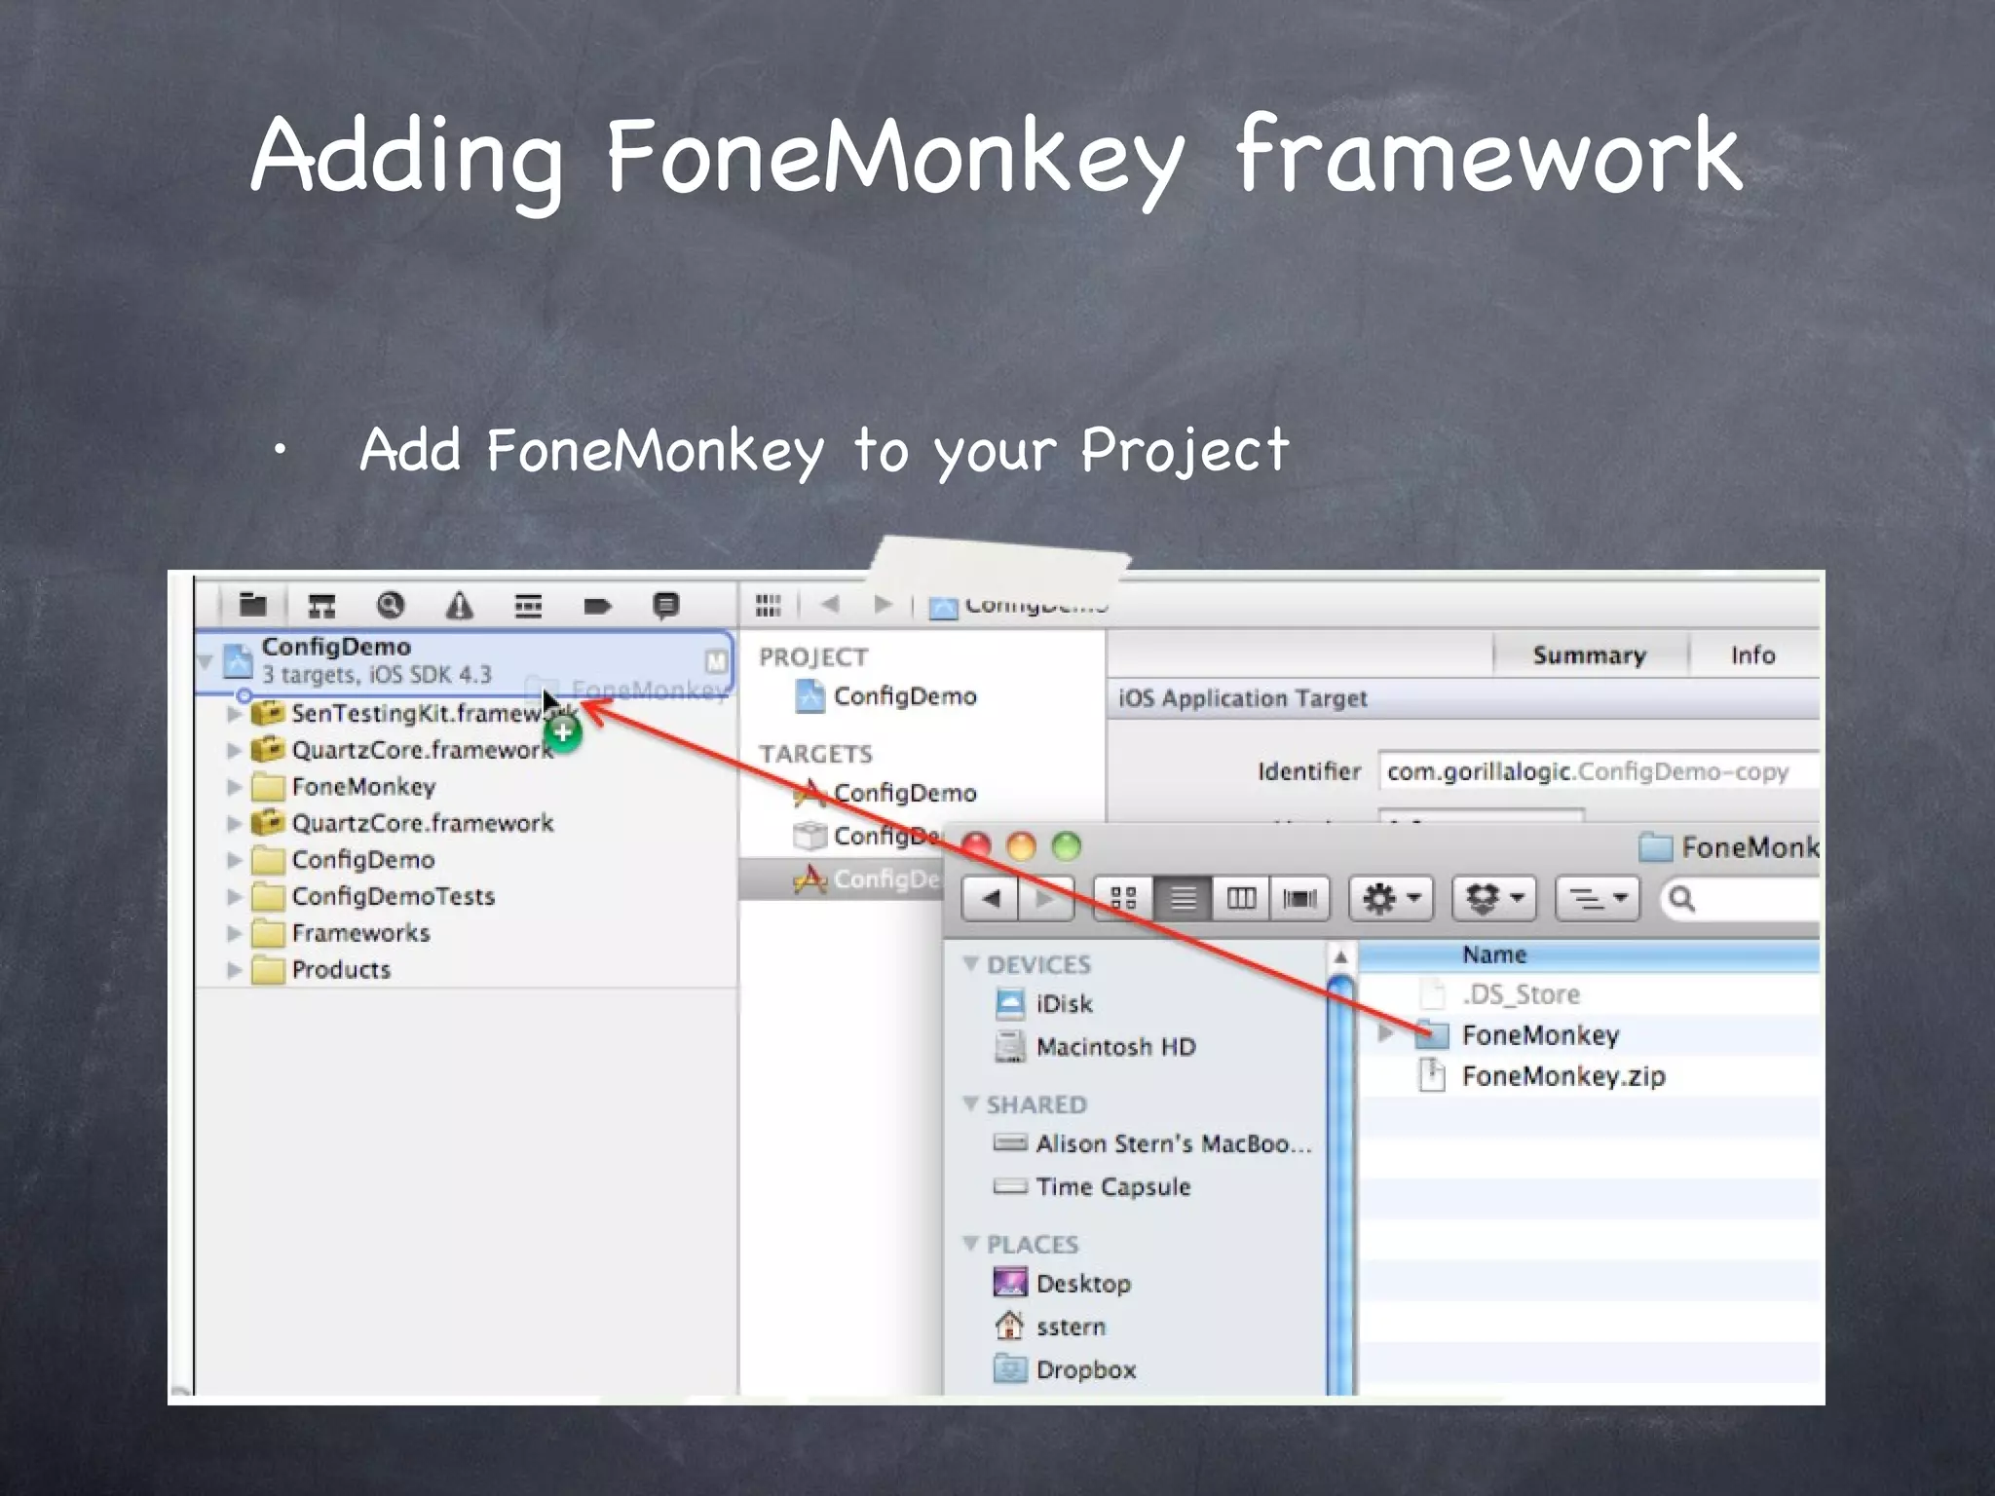
Task: Switch Finder to Cover Flow view
Action: (1299, 898)
